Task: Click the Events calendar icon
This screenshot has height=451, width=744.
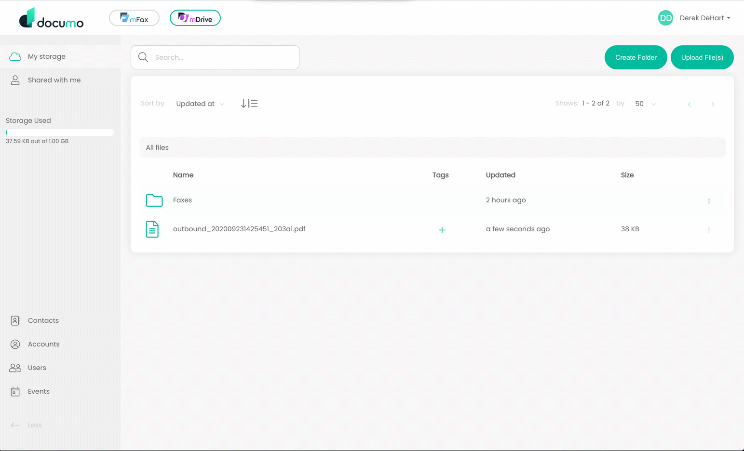Action: click(x=15, y=391)
